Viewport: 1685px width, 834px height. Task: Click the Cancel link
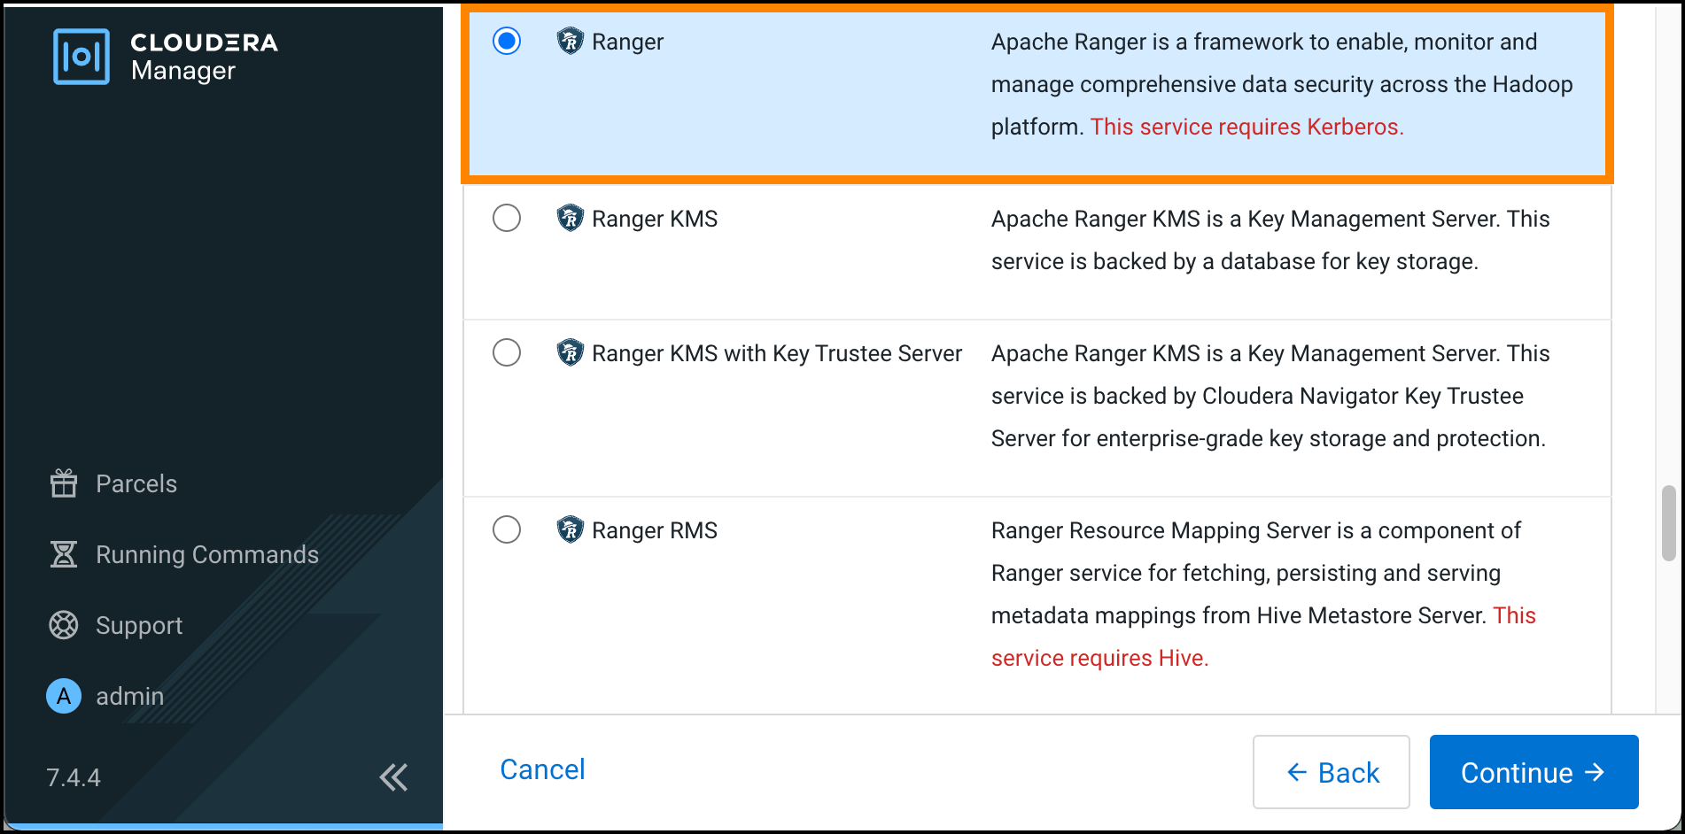tap(542, 769)
